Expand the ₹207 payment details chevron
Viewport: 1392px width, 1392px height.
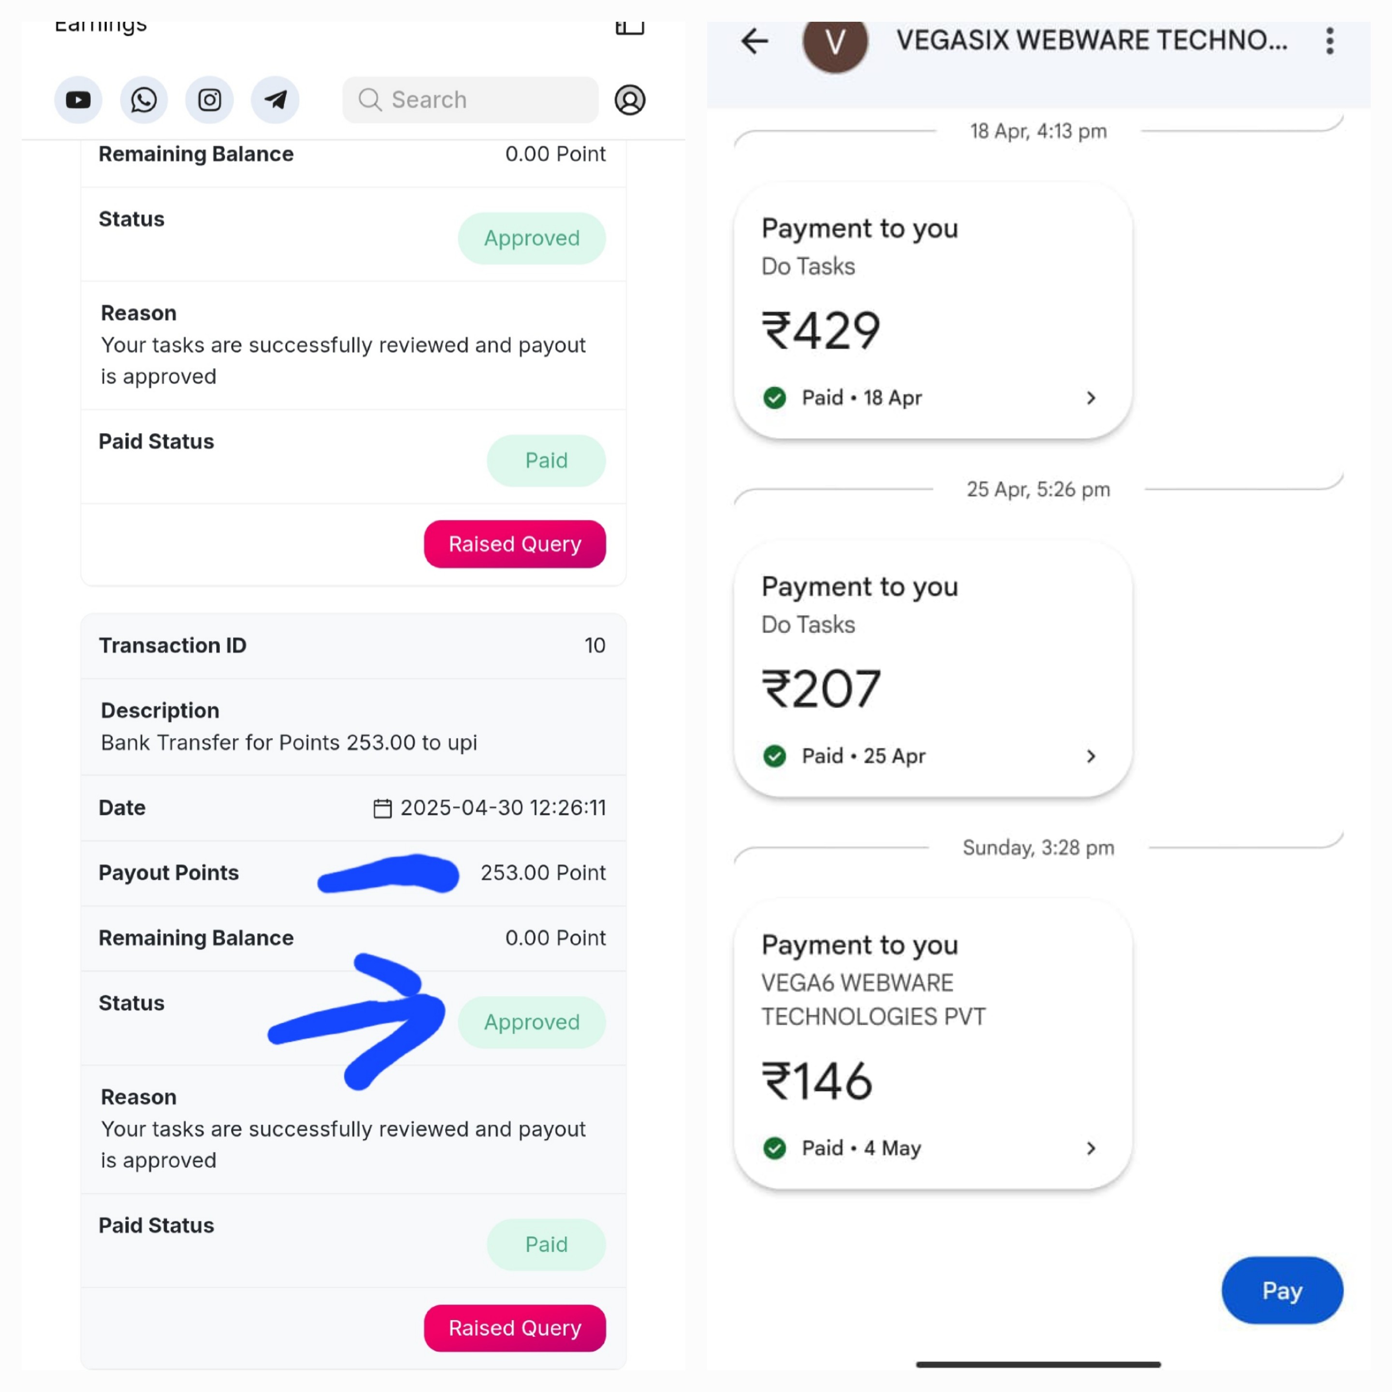tap(1091, 756)
